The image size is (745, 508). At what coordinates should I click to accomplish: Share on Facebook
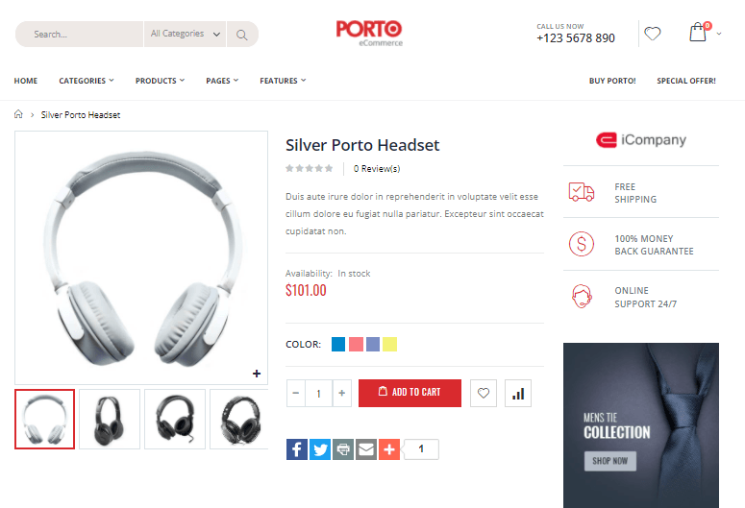(297, 449)
